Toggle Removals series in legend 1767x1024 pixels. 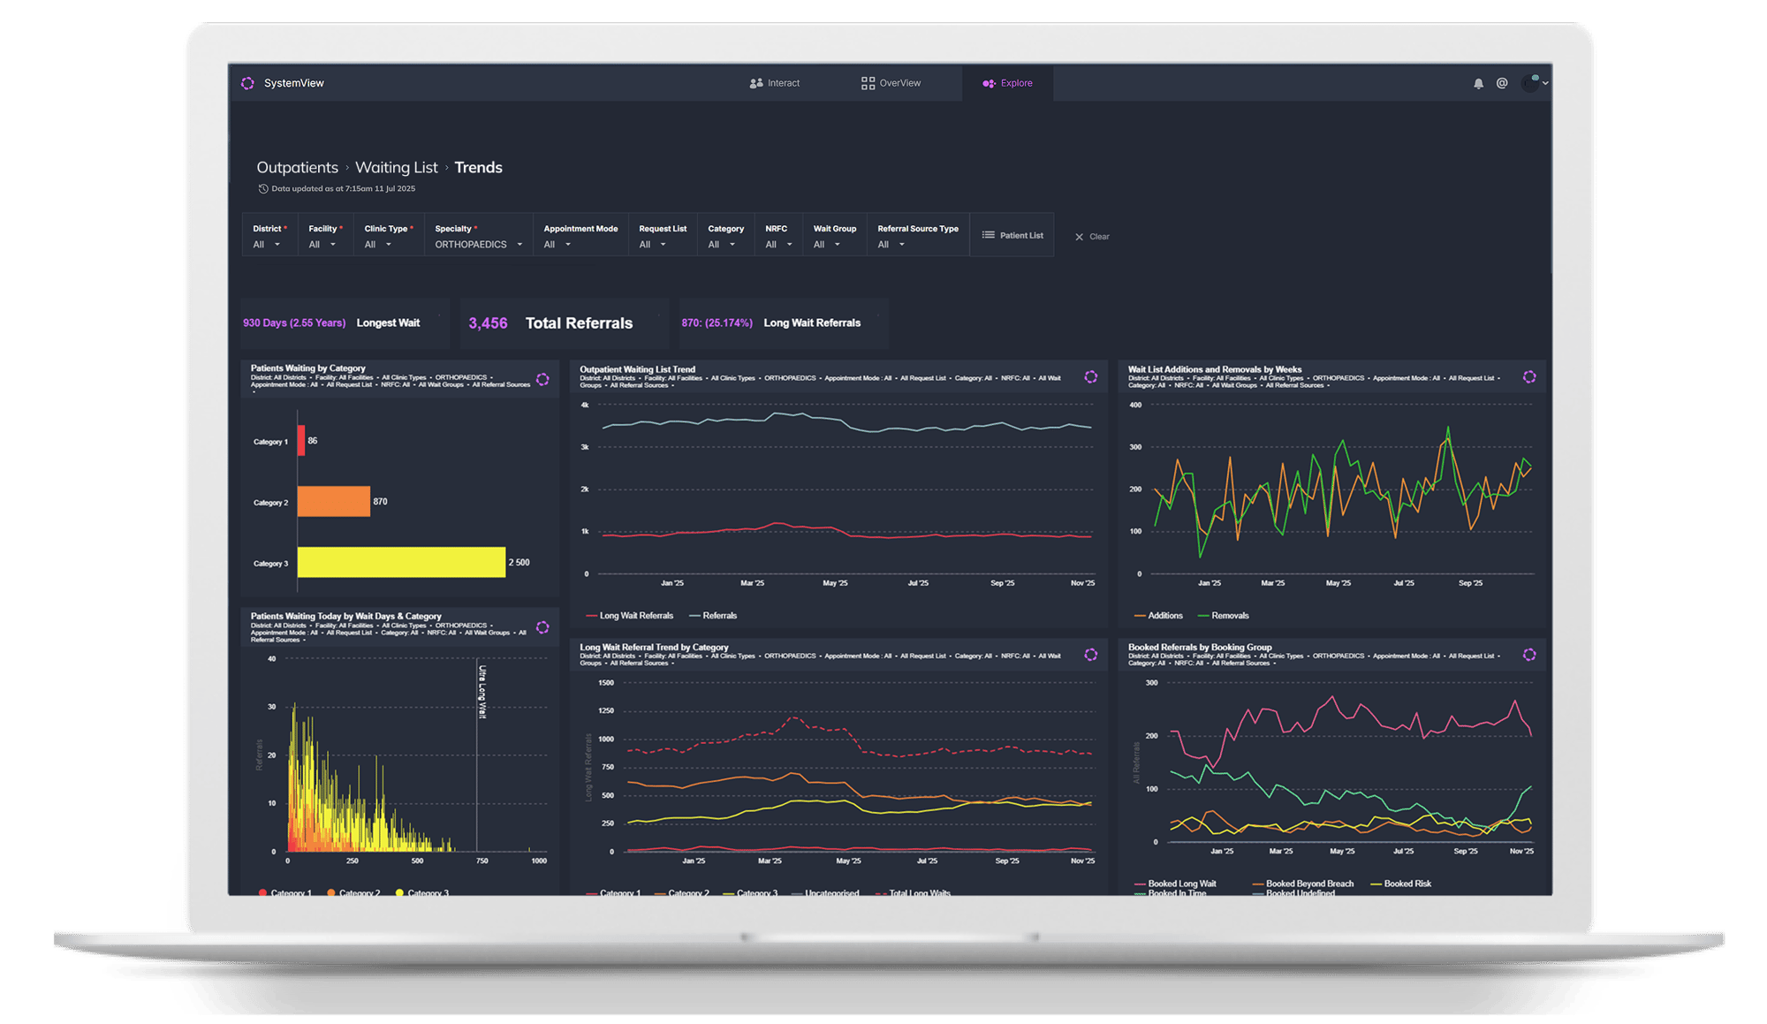1229,616
